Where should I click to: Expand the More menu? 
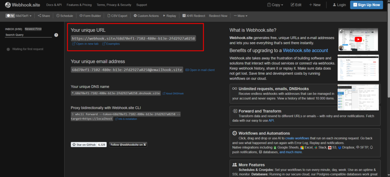pos(240,16)
